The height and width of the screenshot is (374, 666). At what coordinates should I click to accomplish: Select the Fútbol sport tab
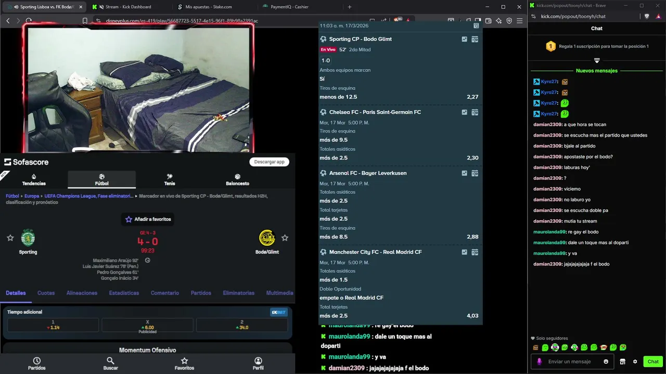click(101, 180)
